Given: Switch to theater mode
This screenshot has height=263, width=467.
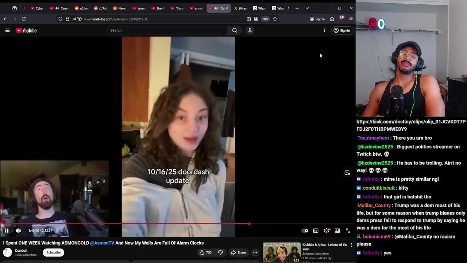Looking at the screenshot, I should [x=337, y=230].
